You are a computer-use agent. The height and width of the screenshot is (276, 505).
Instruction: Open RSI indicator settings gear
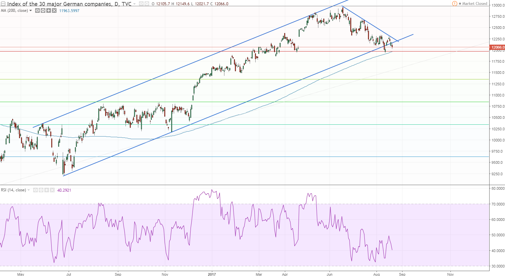pyautogui.click(x=41, y=190)
